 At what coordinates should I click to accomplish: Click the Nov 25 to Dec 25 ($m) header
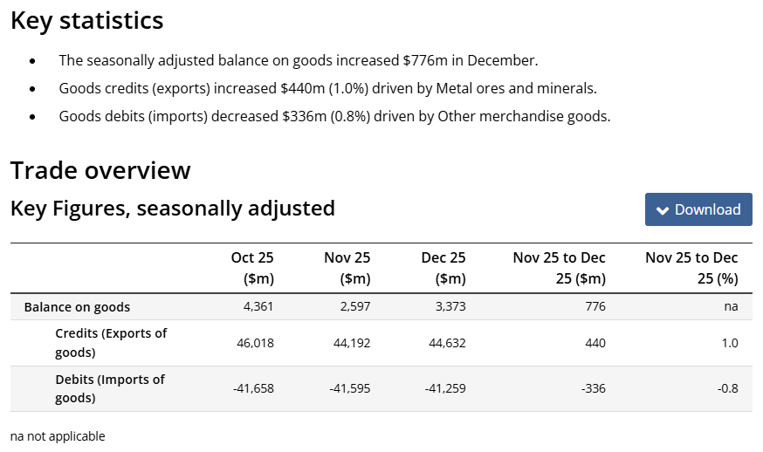(x=560, y=268)
